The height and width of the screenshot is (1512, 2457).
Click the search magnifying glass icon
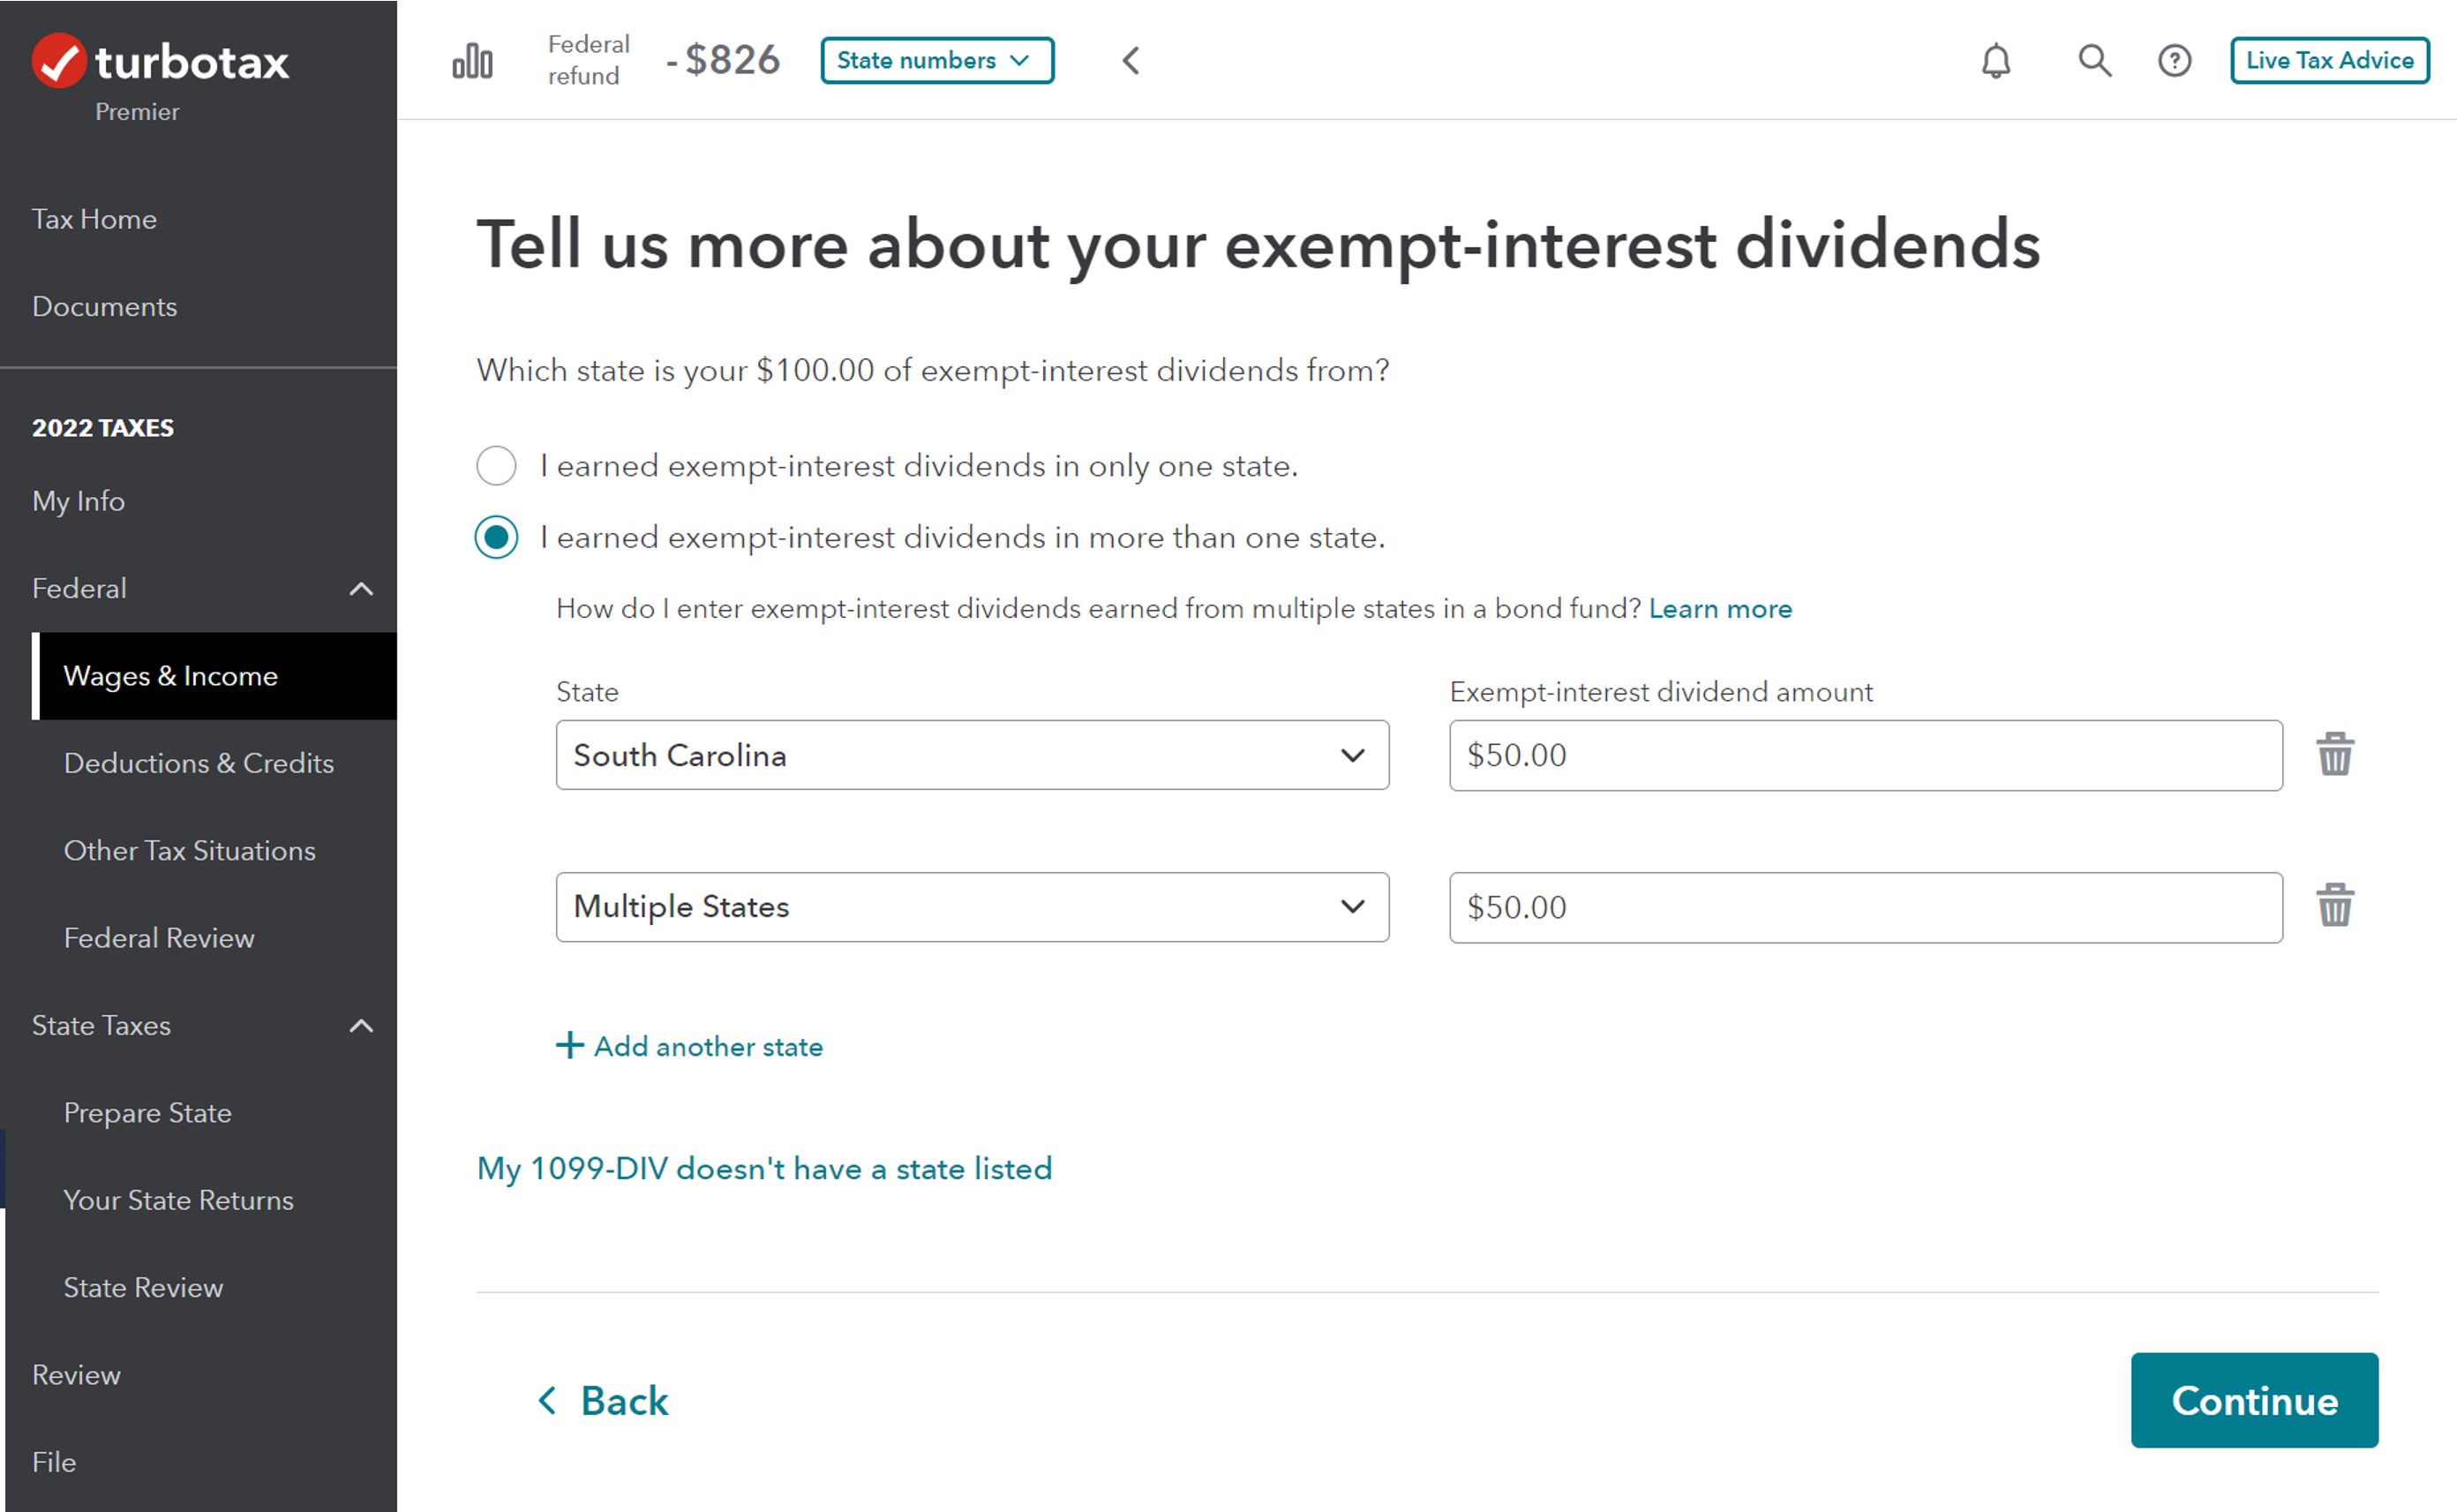click(2094, 61)
